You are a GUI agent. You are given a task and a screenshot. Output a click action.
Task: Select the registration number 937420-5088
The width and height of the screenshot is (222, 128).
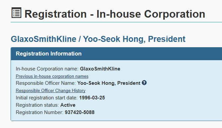[x=80, y=112]
